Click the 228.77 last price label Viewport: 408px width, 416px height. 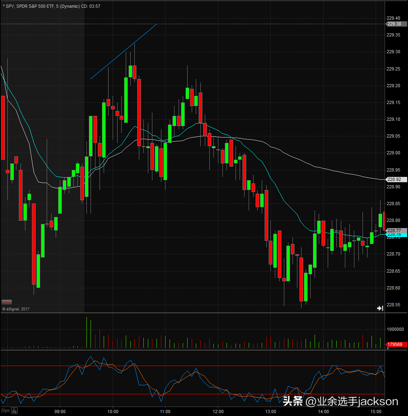[x=396, y=230]
